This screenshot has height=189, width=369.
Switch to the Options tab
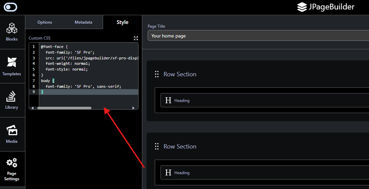pos(45,22)
